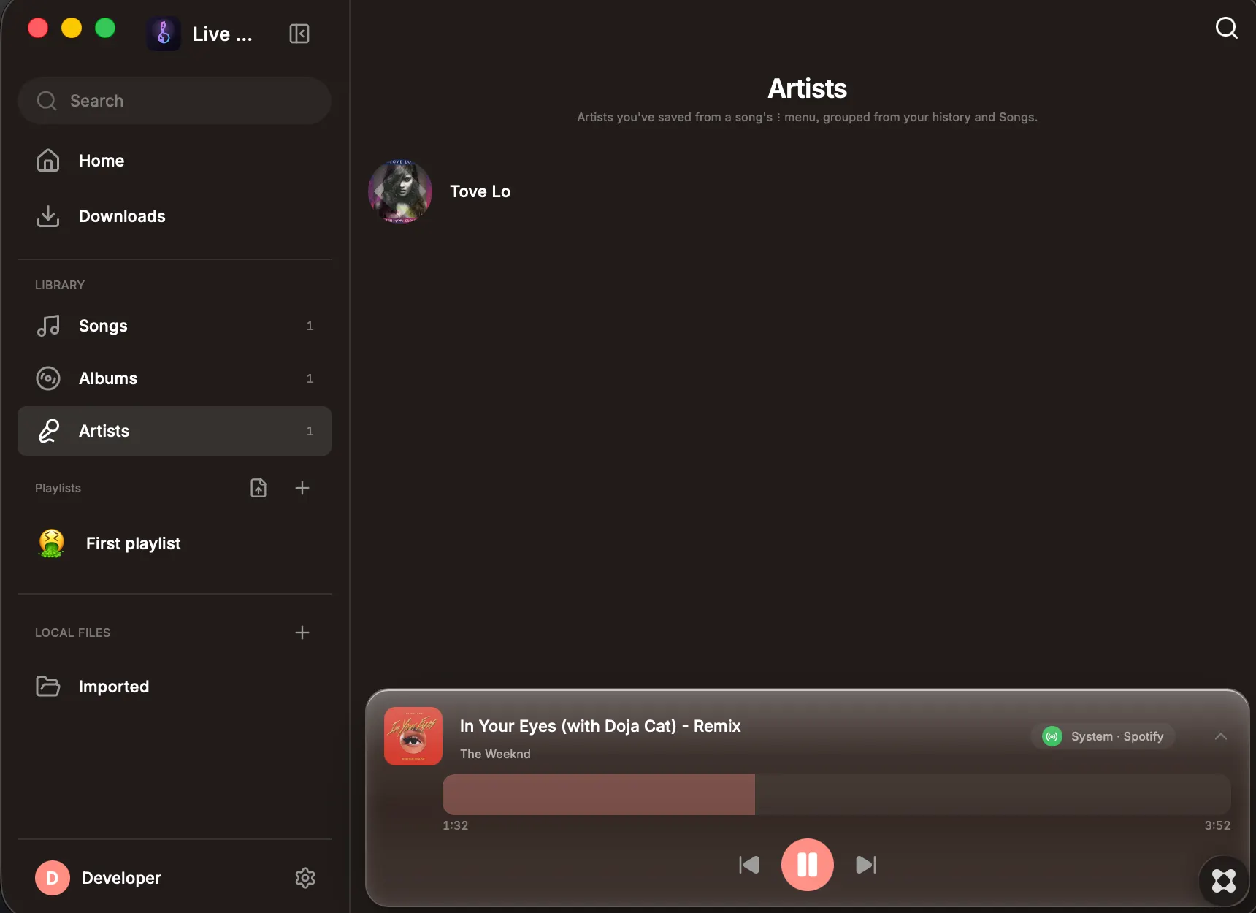Image resolution: width=1256 pixels, height=913 pixels.
Task: Click the In Your Eyes song title
Action: (x=600, y=726)
